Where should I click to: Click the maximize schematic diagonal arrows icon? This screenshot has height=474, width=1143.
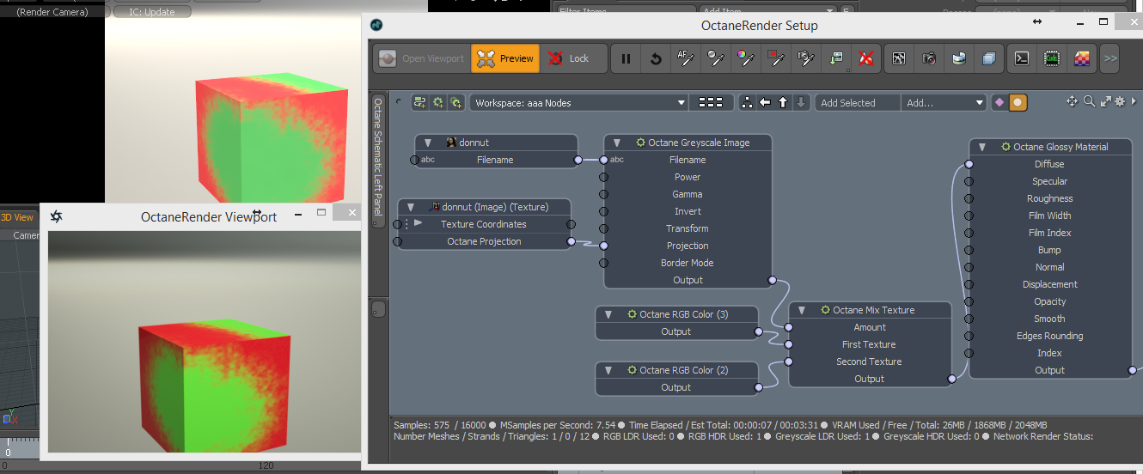pos(1105,101)
